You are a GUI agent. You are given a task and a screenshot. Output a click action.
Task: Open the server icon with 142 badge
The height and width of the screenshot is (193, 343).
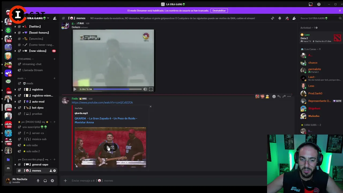[8, 90]
